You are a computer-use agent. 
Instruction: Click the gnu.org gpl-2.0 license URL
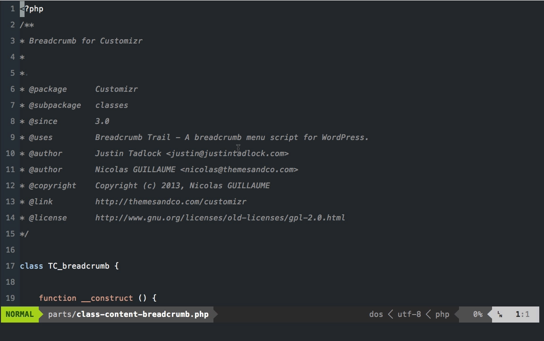220,218
